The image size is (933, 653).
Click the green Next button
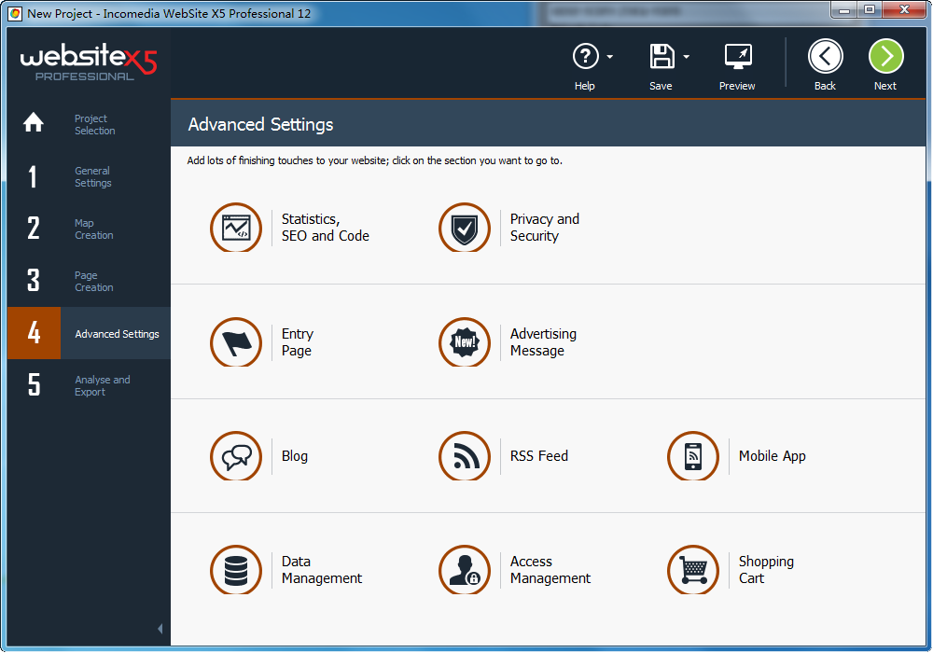tap(885, 57)
